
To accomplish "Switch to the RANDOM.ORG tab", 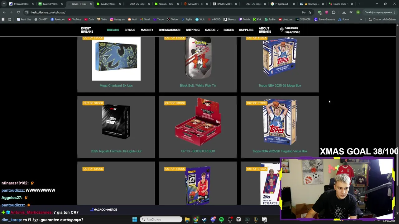I will tap(224, 4).
